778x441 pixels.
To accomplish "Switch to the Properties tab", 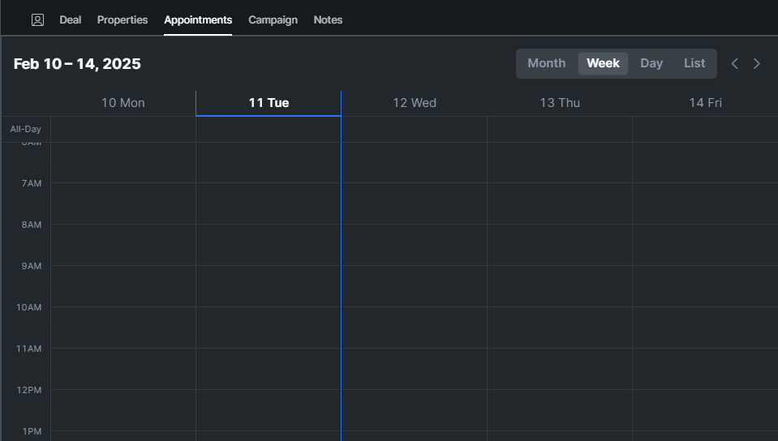I will point(123,19).
